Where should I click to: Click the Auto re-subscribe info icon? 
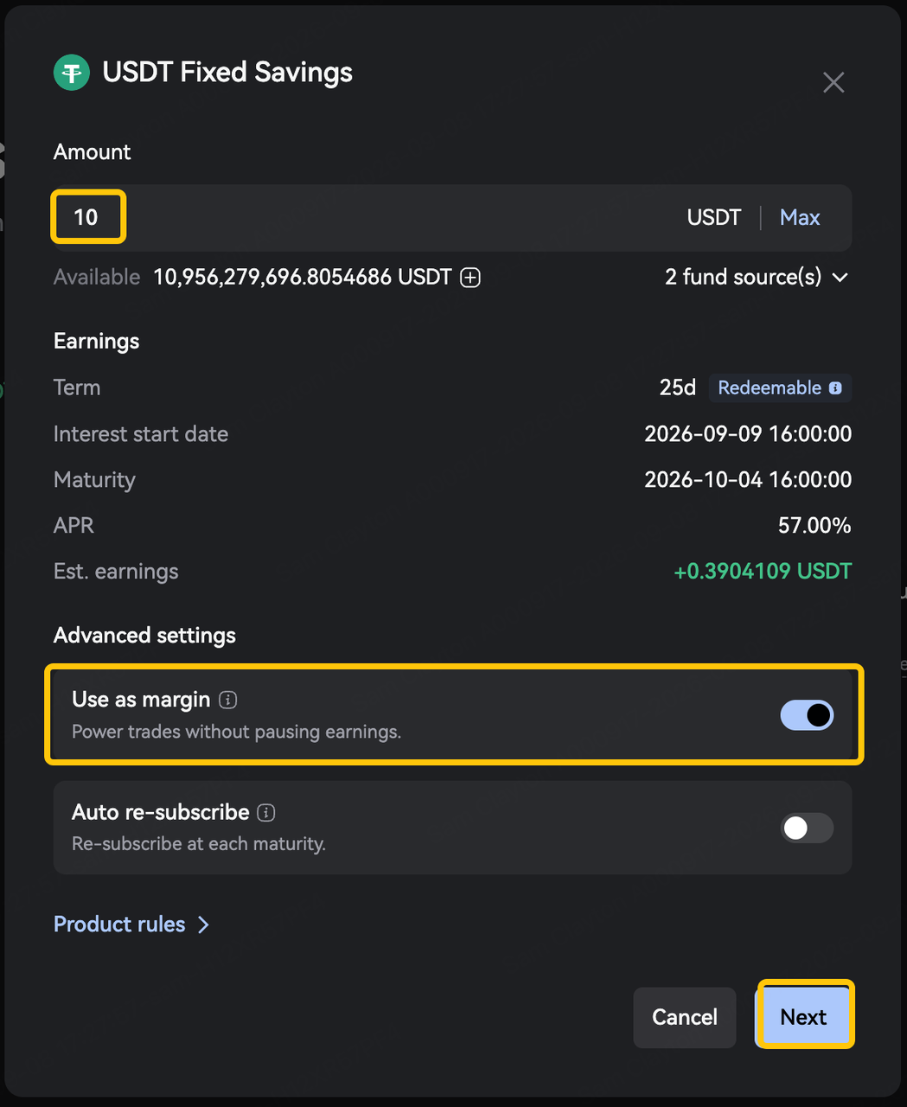click(x=266, y=812)
